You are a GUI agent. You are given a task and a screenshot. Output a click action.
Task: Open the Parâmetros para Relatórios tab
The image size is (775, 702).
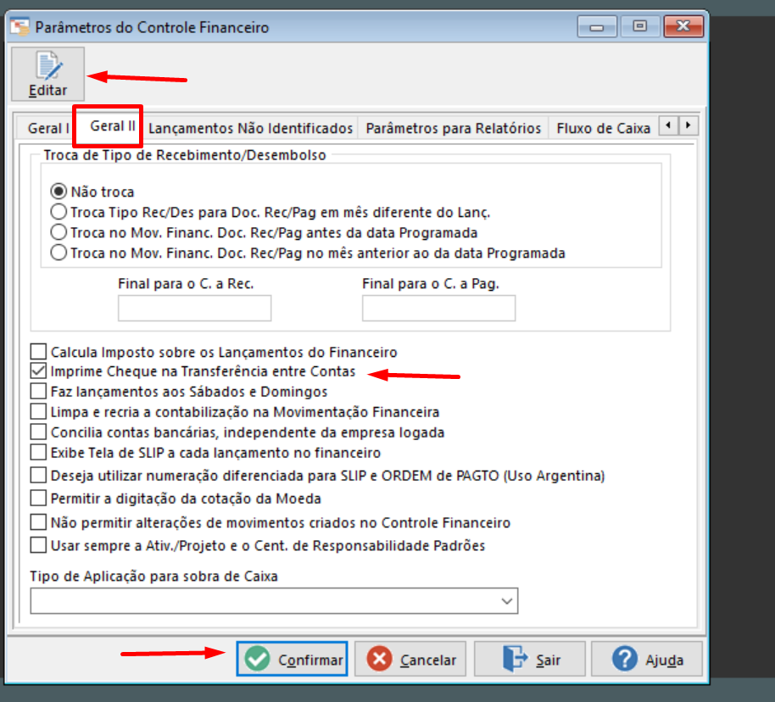(x=454, y=128)
